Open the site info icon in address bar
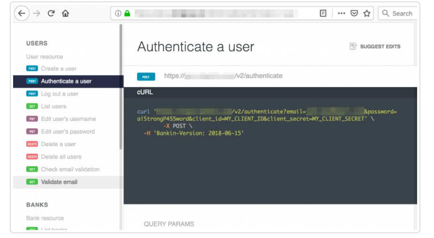 pos(118,14)
